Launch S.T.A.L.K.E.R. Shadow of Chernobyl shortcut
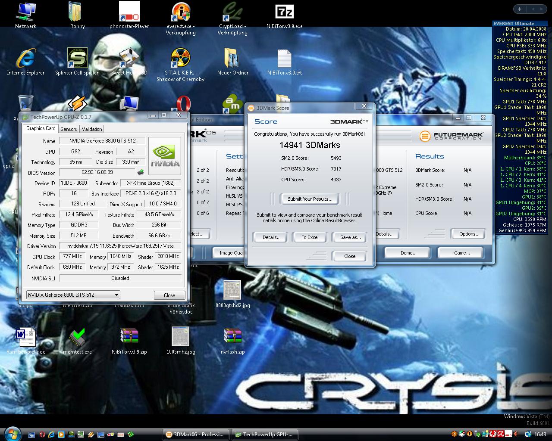Viewport: 552px width, 441px height. click(x=181, y=65)
